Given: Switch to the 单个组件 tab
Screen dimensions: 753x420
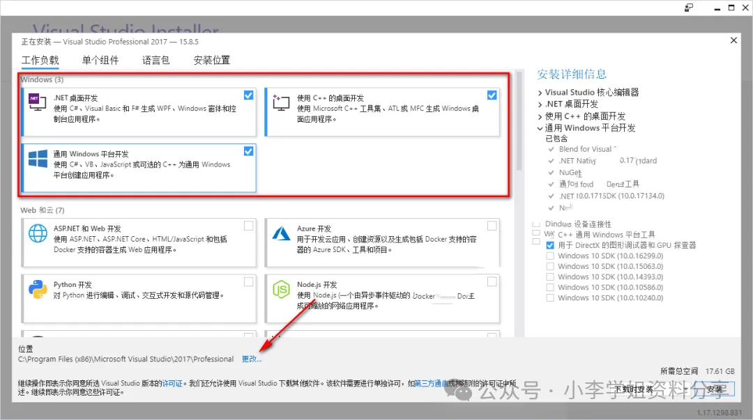Looking at the screenshot, I should point(100,61).
